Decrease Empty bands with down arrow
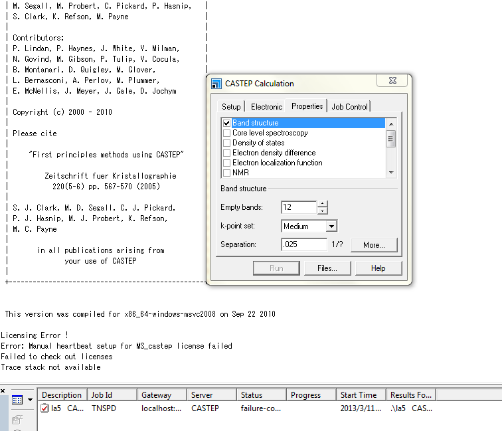This screenshot has height=431, width=502. 323,211
